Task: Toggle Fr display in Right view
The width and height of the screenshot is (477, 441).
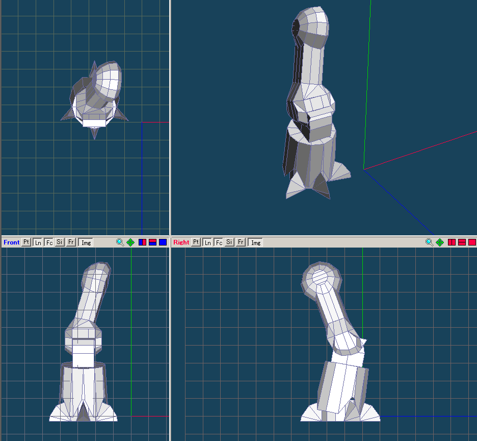Action: click(x=241, y=242)
